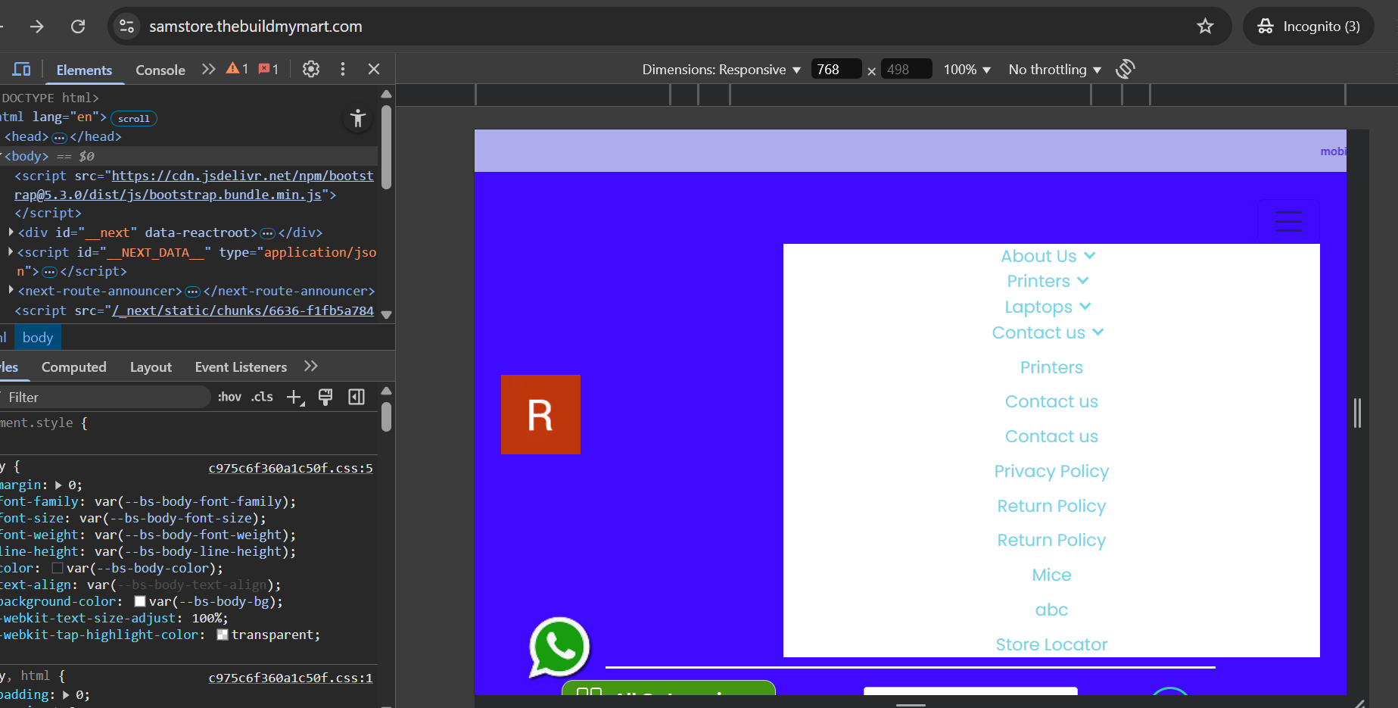Open the Mice link
The image size is (1398, 708).
click(x=1051, y=575)
